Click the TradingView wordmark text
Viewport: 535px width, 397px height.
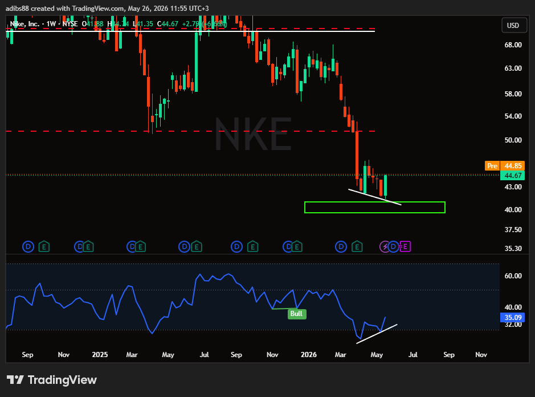[x=62, y=379]
